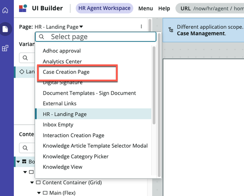Open the Help menu in header
The height and width of the screenshot is (196, 244).
(x=164, y=8)
